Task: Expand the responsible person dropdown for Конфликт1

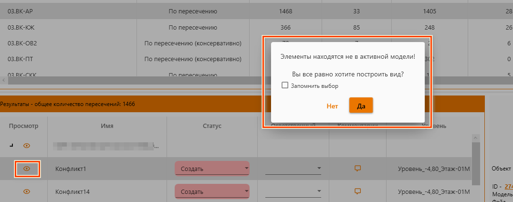Action: pyautogui.click(x=293, y=169)
